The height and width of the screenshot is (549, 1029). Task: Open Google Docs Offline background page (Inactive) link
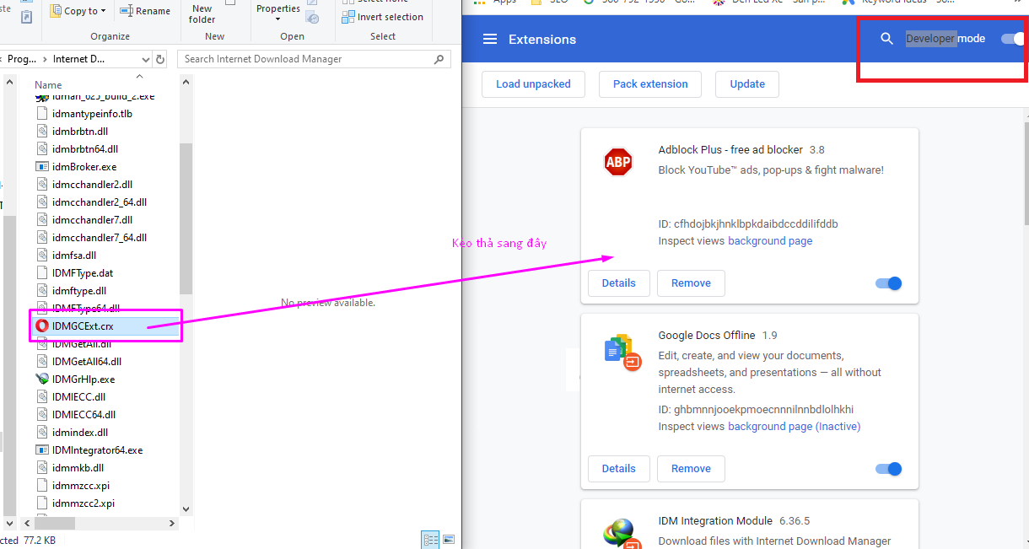click(x=794, y=427)
